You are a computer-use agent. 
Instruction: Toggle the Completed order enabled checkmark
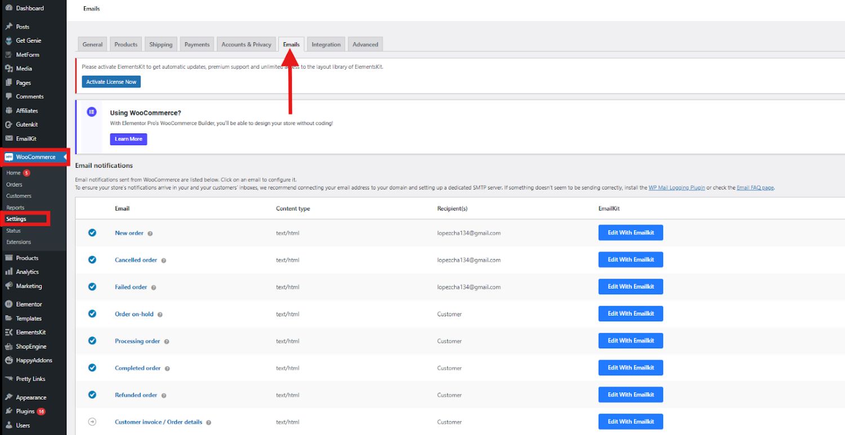[x=92, y=367]
